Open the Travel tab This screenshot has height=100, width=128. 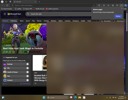click(x=89, y=21)
